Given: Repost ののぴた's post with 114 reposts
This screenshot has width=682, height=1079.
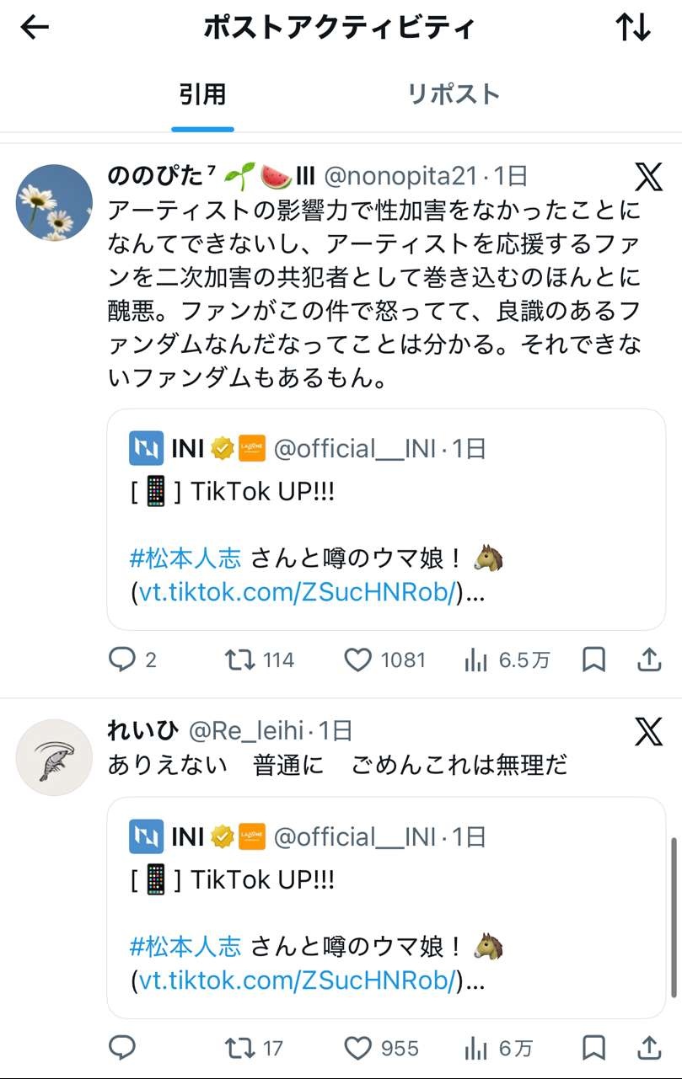Looking at the screenshot, I should [240, 660].
